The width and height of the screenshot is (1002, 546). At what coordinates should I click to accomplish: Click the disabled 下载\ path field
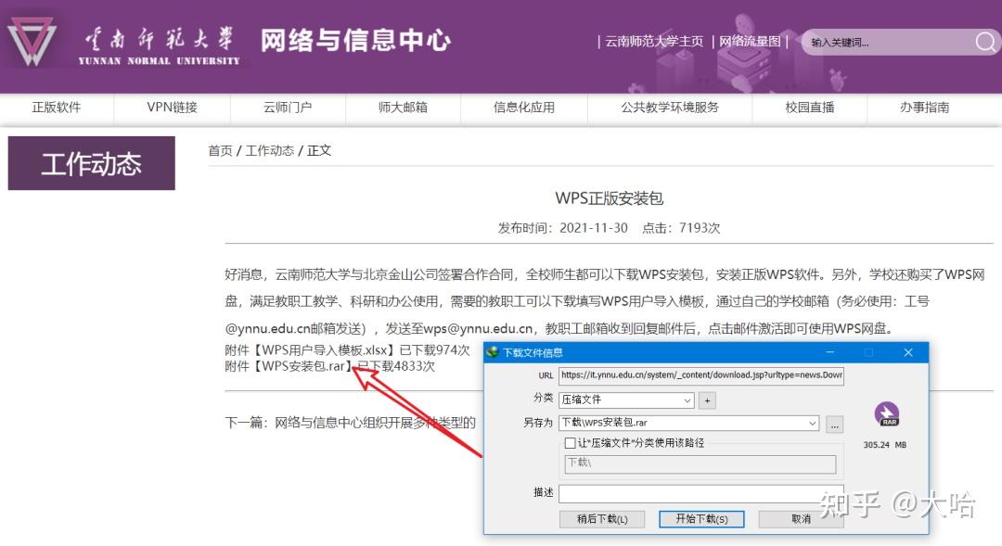700,463
